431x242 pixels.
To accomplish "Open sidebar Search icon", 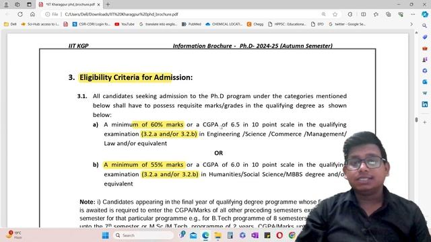I will point(425,26).
